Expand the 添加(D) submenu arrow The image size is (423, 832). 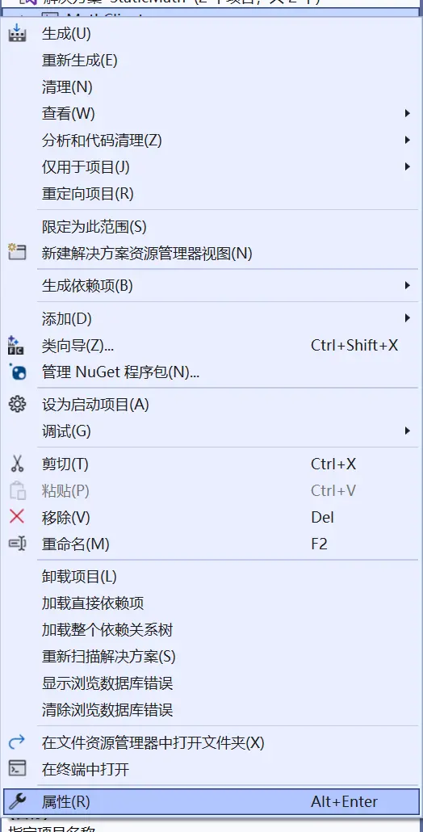pyautogui.click(x=407, y=318)
